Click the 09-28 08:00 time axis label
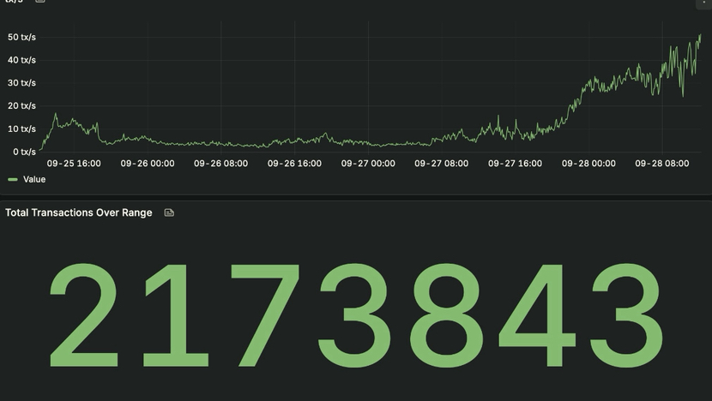Image resolution: width=712 pixels, height=401 pixels. (x=662, y=164)
